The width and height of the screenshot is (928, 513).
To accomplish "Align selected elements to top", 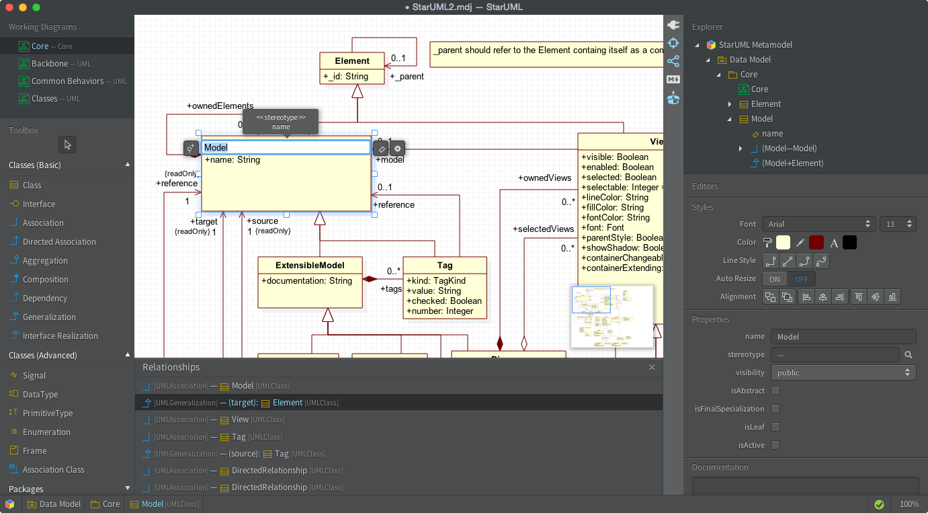I will (859, 297).
